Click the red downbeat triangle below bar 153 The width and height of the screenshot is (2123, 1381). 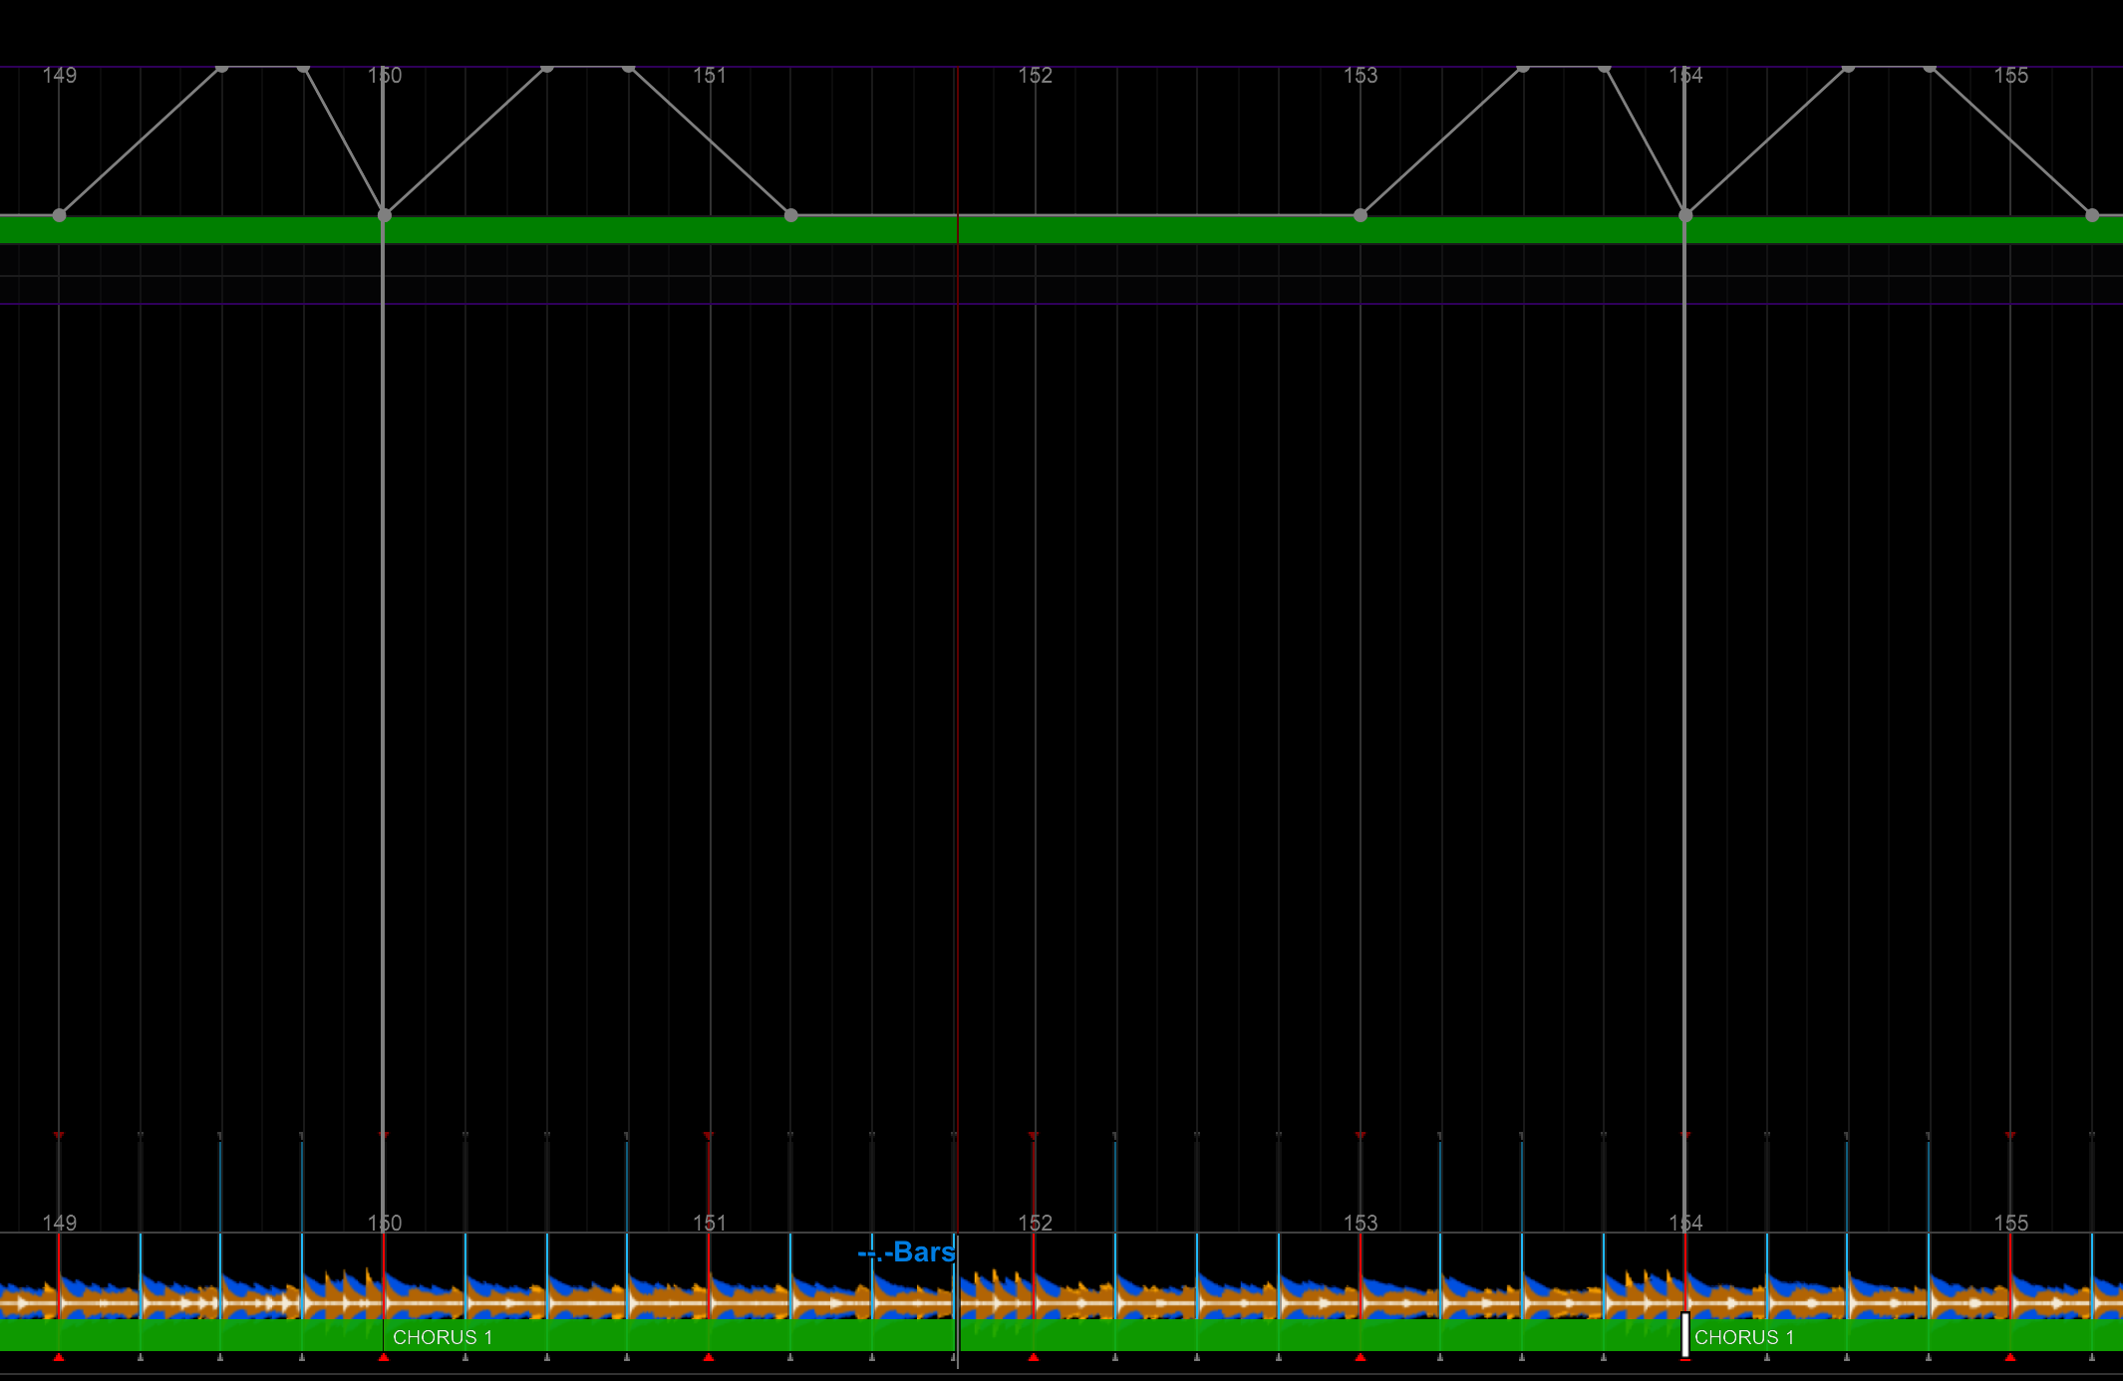pyautogui.click(x=1361, y=1357)
